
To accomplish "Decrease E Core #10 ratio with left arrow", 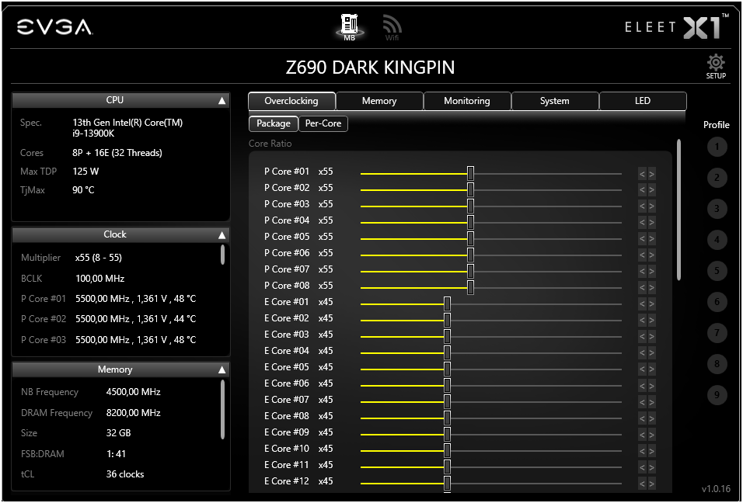I will [x=642, y=450].
